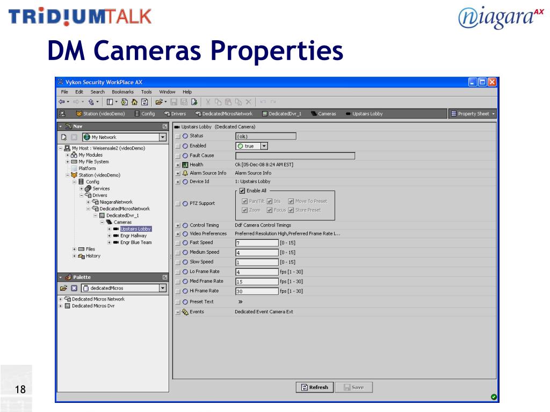550x412 pixels.
Task: Click Drivers in the path bar
Action: coord(175,114)
